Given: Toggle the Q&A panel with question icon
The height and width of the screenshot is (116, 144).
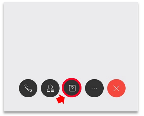Looking at the screenshot, I should pyautogui.click(x=72, y=88).
